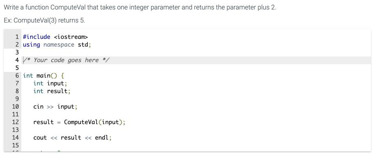
Task: Click line number 10 in gutter
Action: pyautogui.click(x=16, y=107)
